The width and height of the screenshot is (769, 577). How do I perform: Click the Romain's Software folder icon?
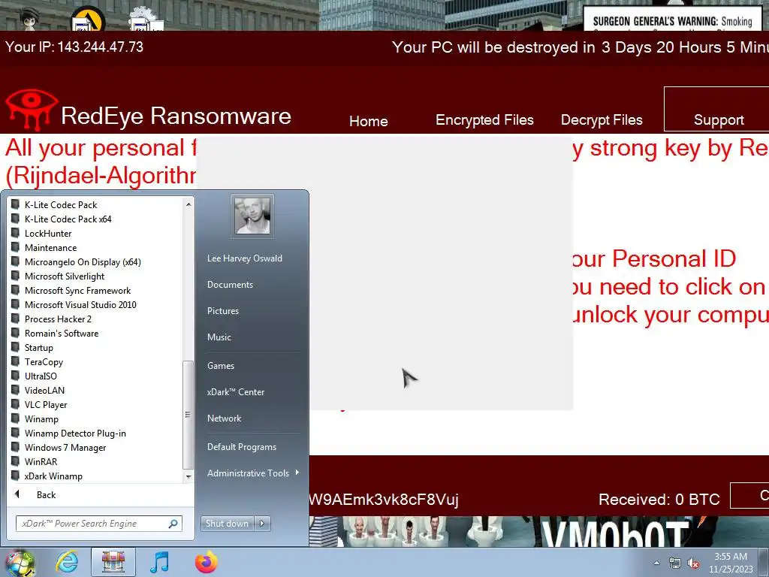[15, 333]
